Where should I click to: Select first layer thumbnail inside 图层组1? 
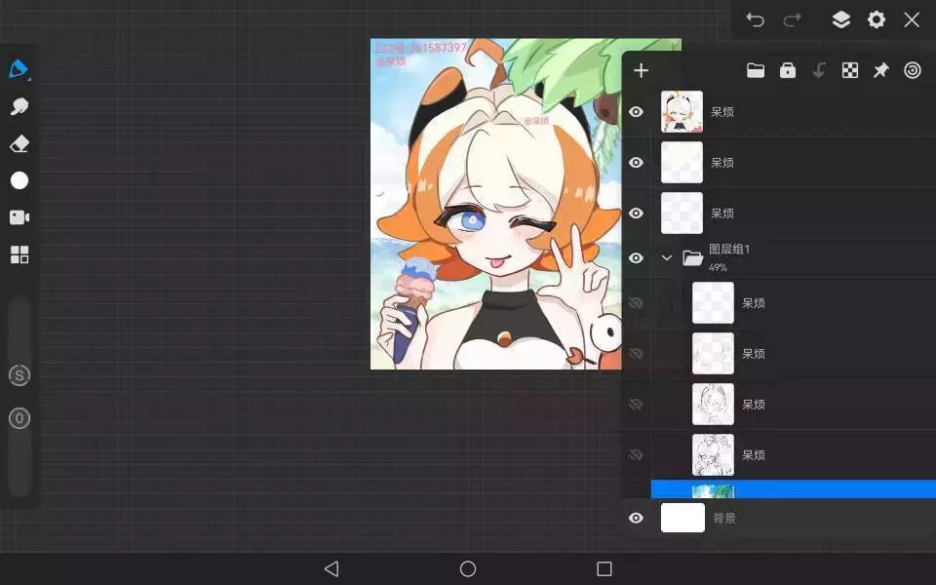[713, 303]
